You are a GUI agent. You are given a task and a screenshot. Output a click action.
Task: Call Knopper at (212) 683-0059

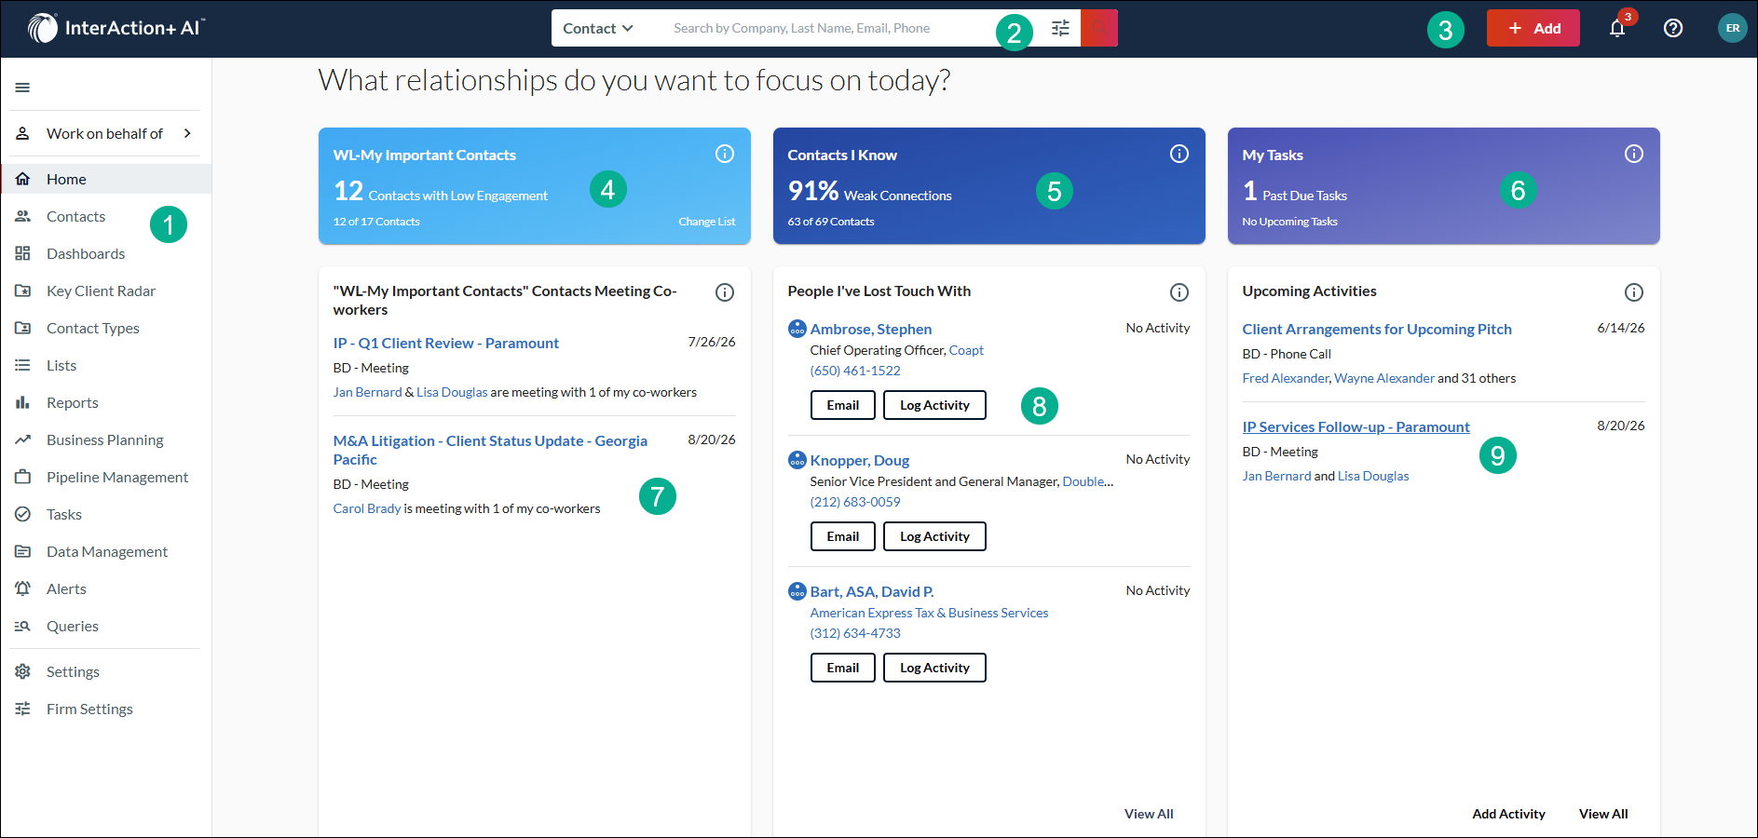[855, 502]
